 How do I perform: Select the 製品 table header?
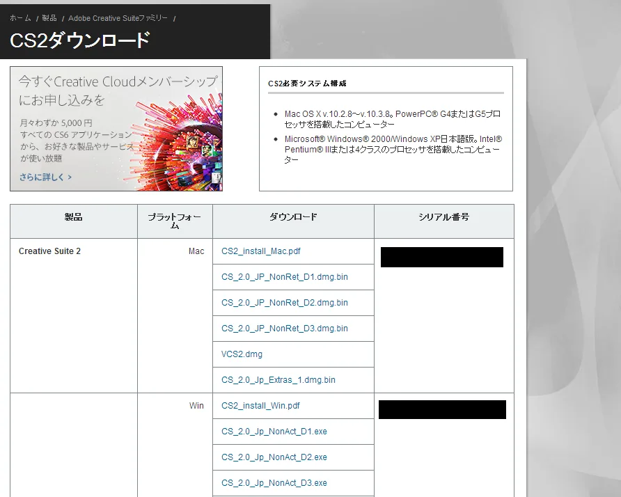[x=72, y=216]
